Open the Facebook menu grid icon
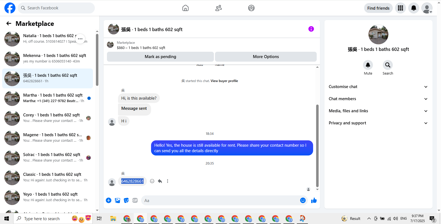The image size is (441, 224). [x=400, y=8]
